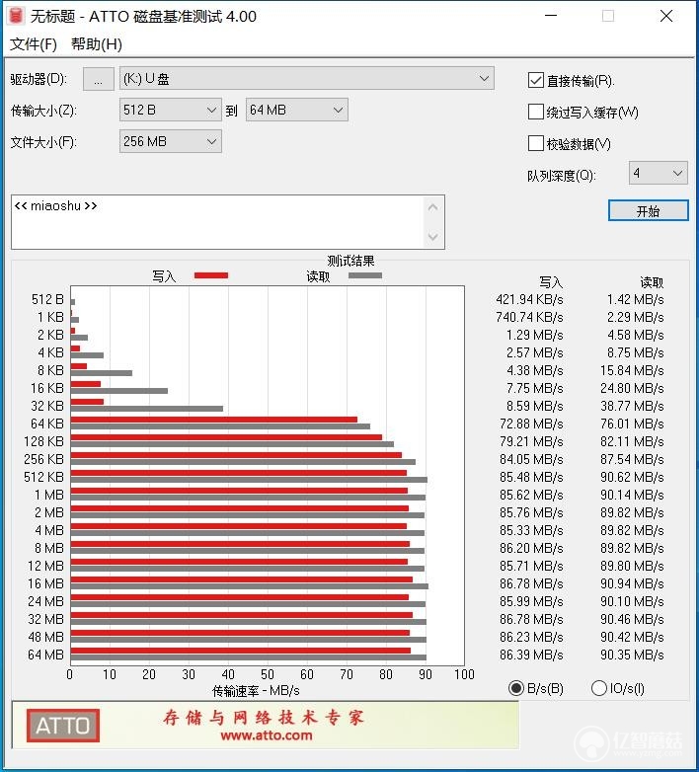Click the 740.74 KB/s write value

click(x=529, y=317)
